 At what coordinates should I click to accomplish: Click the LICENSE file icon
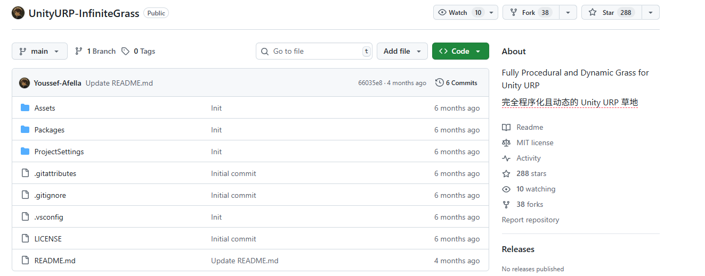(x=25, y=239)
